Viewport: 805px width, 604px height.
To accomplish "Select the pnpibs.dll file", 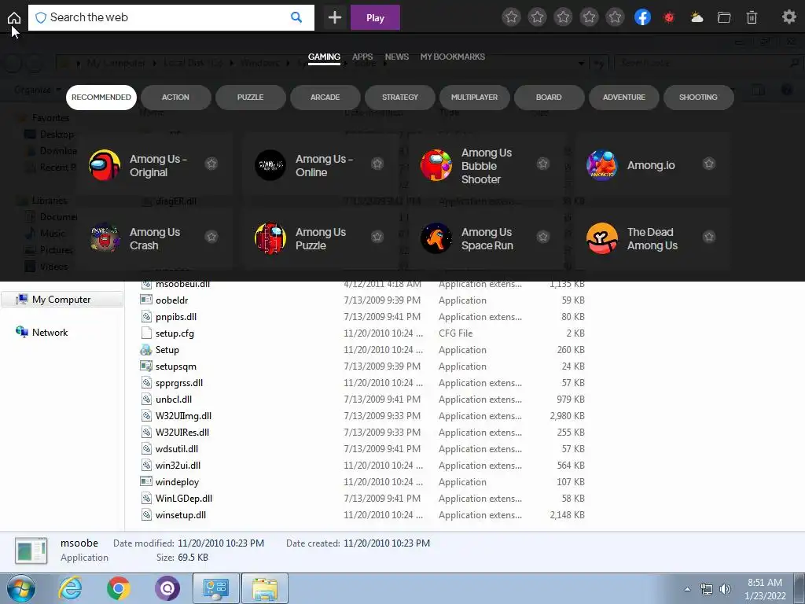I will (x=176, y=317).
